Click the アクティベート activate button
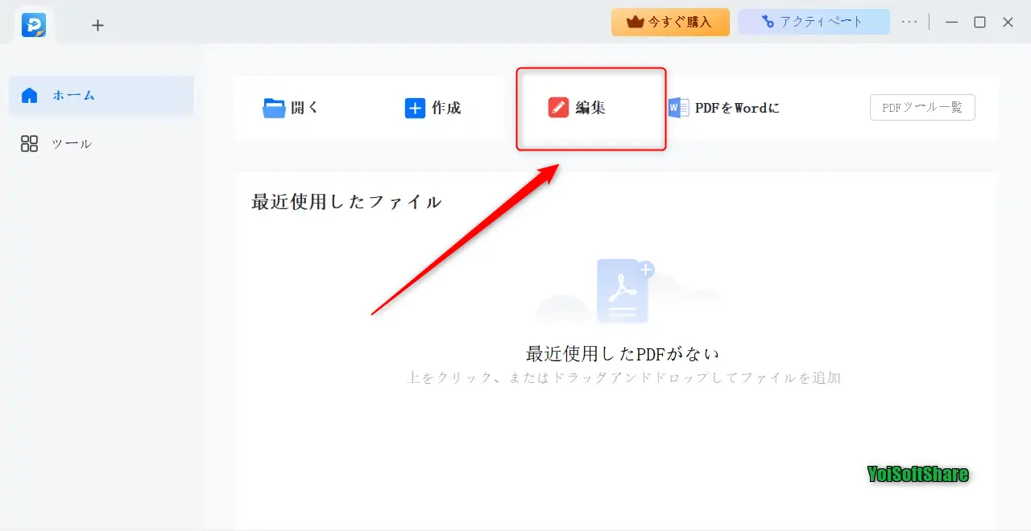 click(814, 22)
